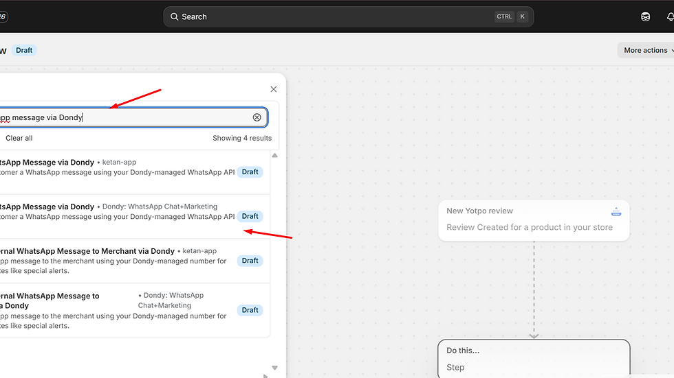The height and width of the screenshot is (378, 674).
Task: Select the 'Do this...' step card
Action: click(x=534, y=359)
